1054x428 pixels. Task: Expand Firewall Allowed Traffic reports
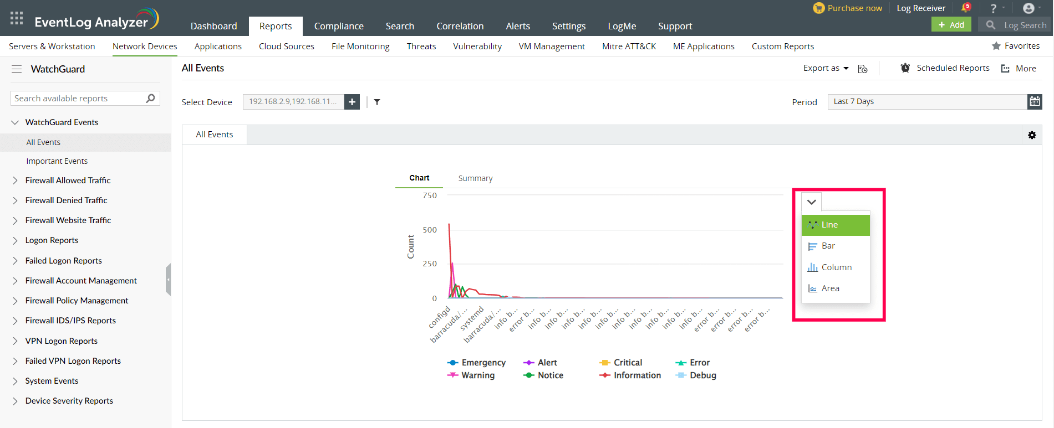coord(68,181)
